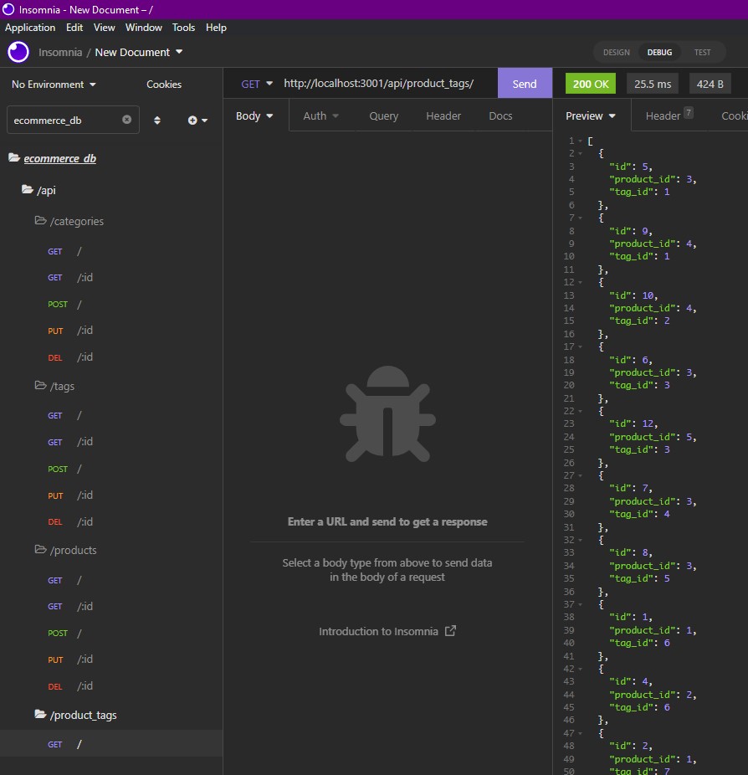Image resolution: width=748 pixels, height=775 pixels.
Task: Switch to the TEST mode
Action: (702, 53)
